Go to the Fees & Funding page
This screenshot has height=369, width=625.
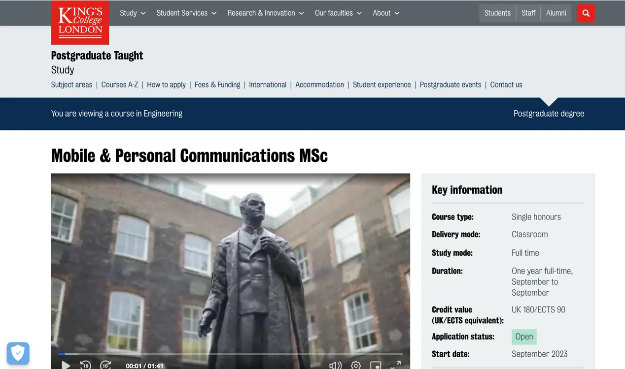[x=217, y=85]
